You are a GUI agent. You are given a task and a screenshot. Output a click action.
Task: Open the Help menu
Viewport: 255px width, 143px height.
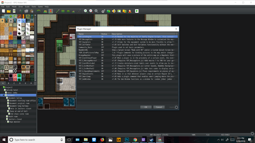click(x=47, y=7)
